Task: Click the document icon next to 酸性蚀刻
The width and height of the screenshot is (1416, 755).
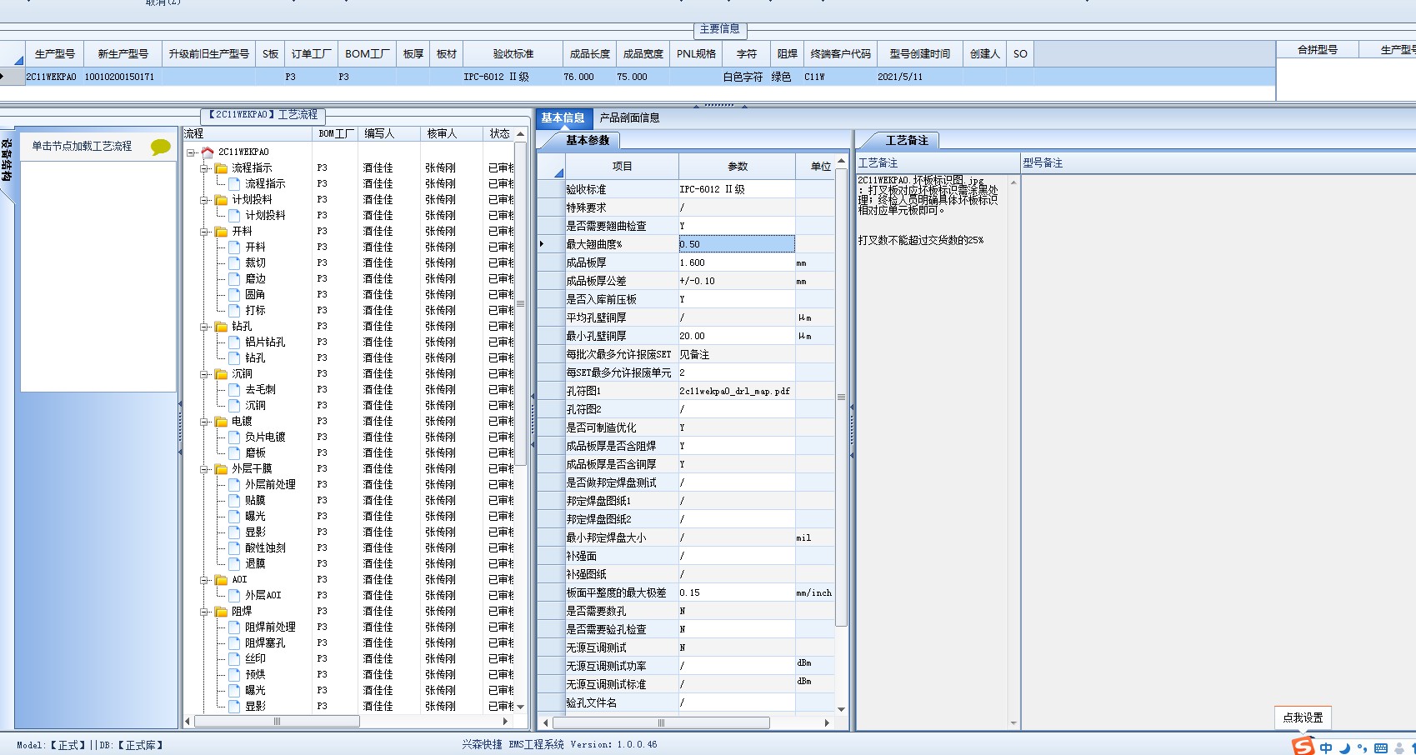Action: pos(235,547)
